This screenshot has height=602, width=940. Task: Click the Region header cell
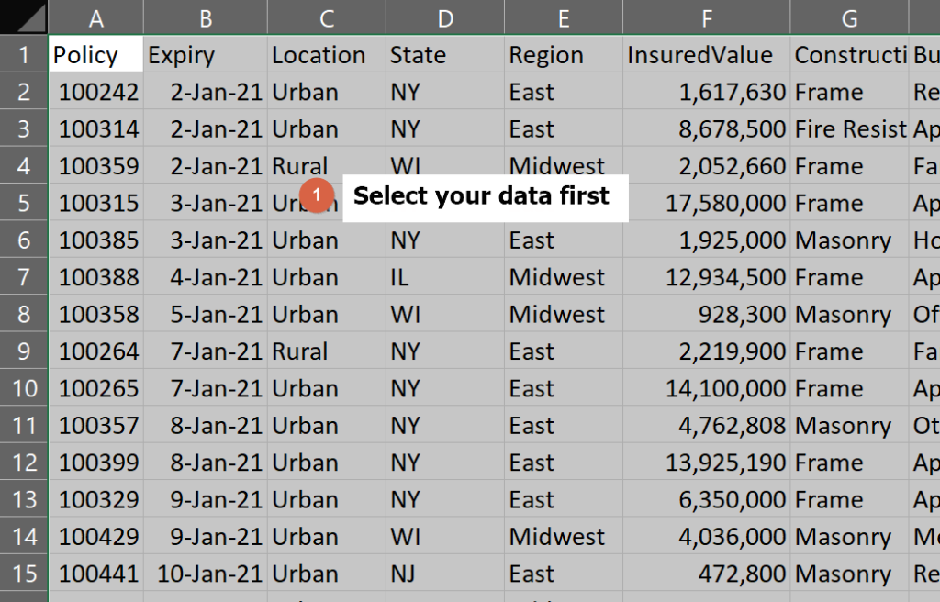[564, 54]
